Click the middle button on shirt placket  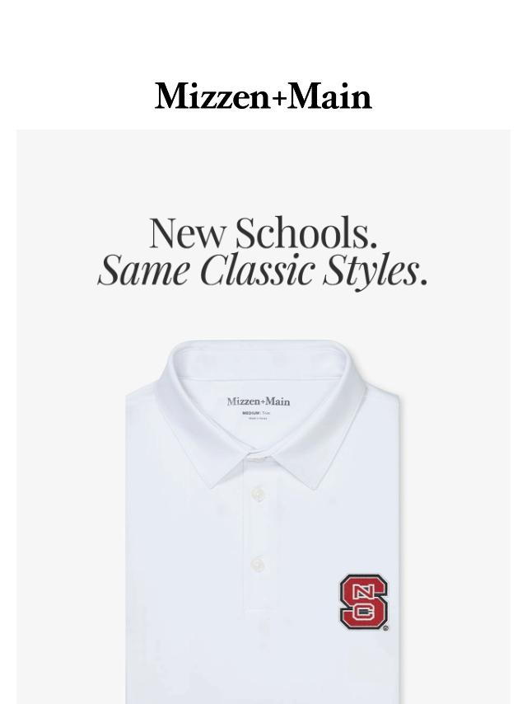[259, 563]
